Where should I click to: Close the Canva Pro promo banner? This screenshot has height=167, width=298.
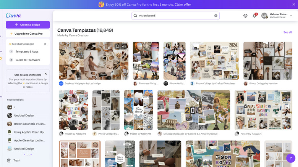(x=294, y=4)
